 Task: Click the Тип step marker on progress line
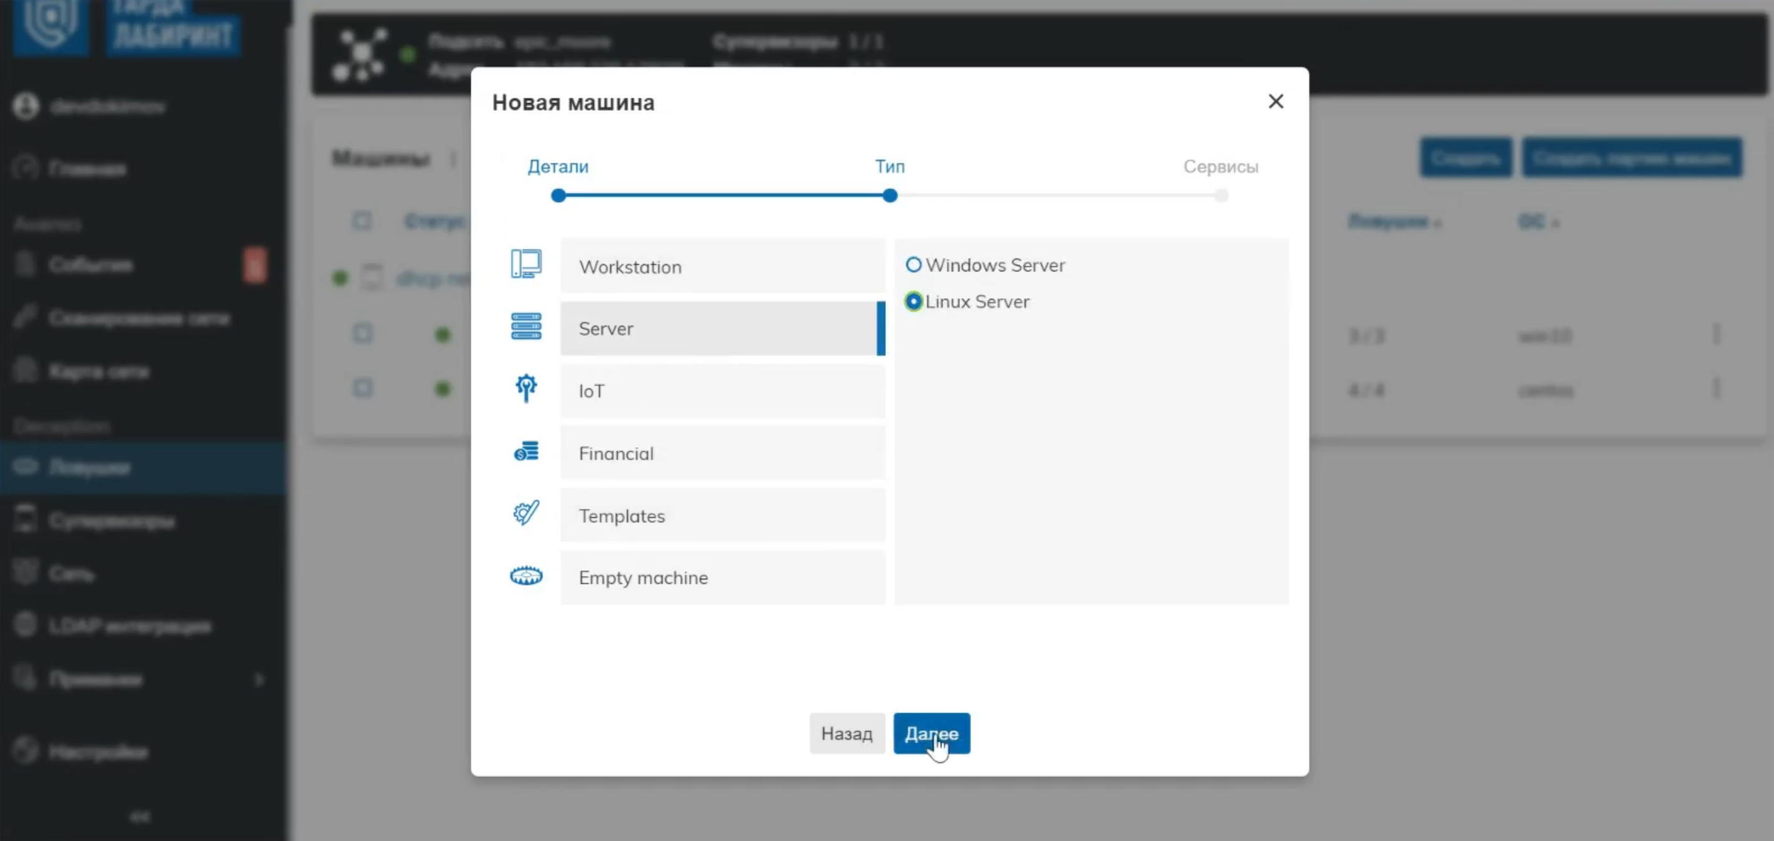coord(889,195)
